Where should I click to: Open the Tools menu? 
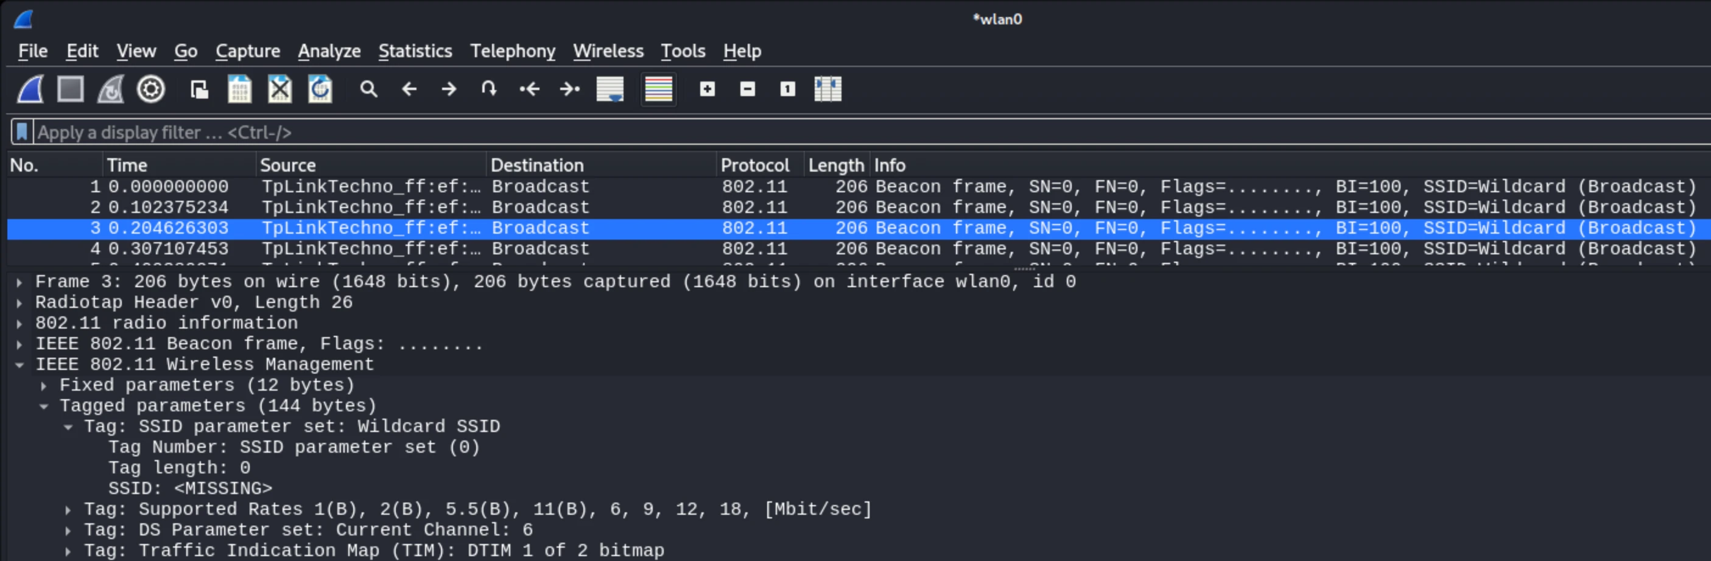683,51
